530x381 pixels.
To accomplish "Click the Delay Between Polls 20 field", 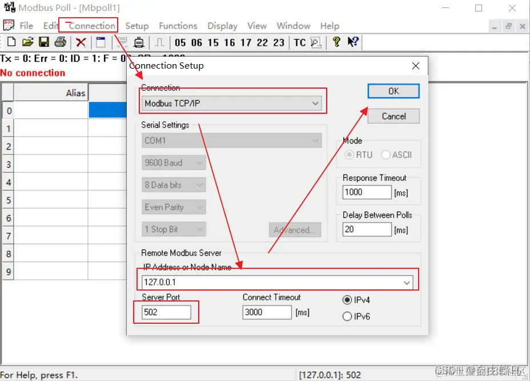I will [x=367, y=229].
